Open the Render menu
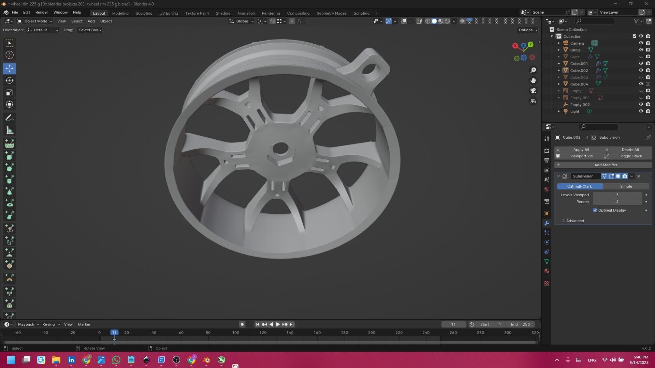The width and height of the screenshot is (655, 368). (42, 12)
